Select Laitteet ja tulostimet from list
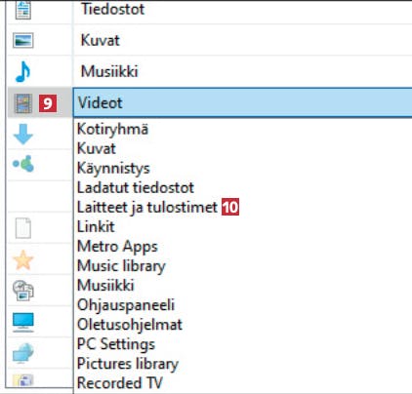This screenshot has height=394, width=412. (x=147, y=207)
